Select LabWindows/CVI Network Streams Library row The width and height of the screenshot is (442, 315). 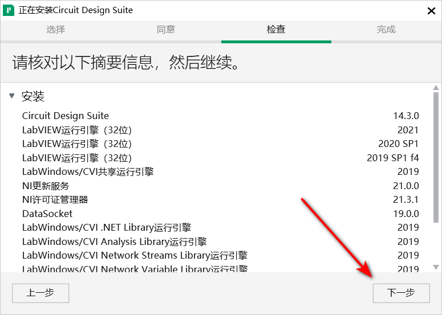click(221, 255)
